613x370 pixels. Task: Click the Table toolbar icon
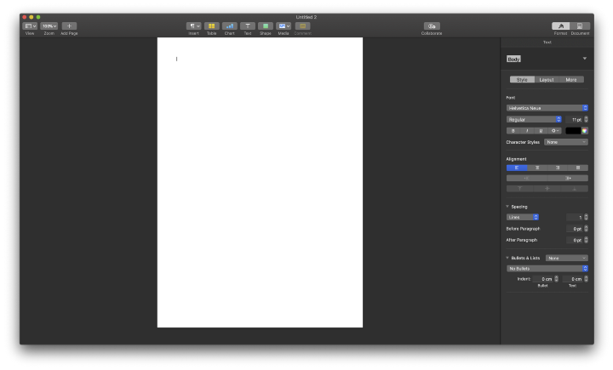[211, 26]
